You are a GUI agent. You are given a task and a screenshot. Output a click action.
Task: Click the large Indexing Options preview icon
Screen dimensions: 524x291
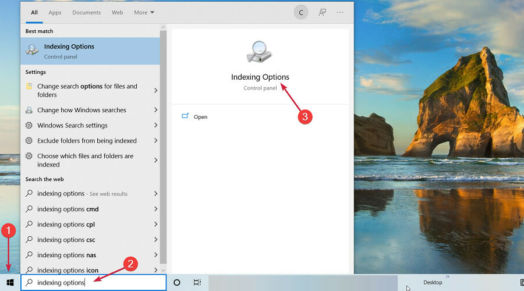point(260,52)
